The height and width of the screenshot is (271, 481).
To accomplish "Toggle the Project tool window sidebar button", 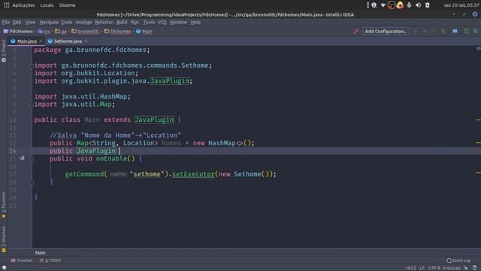I will pyautogui.click(x=4, y=51).
